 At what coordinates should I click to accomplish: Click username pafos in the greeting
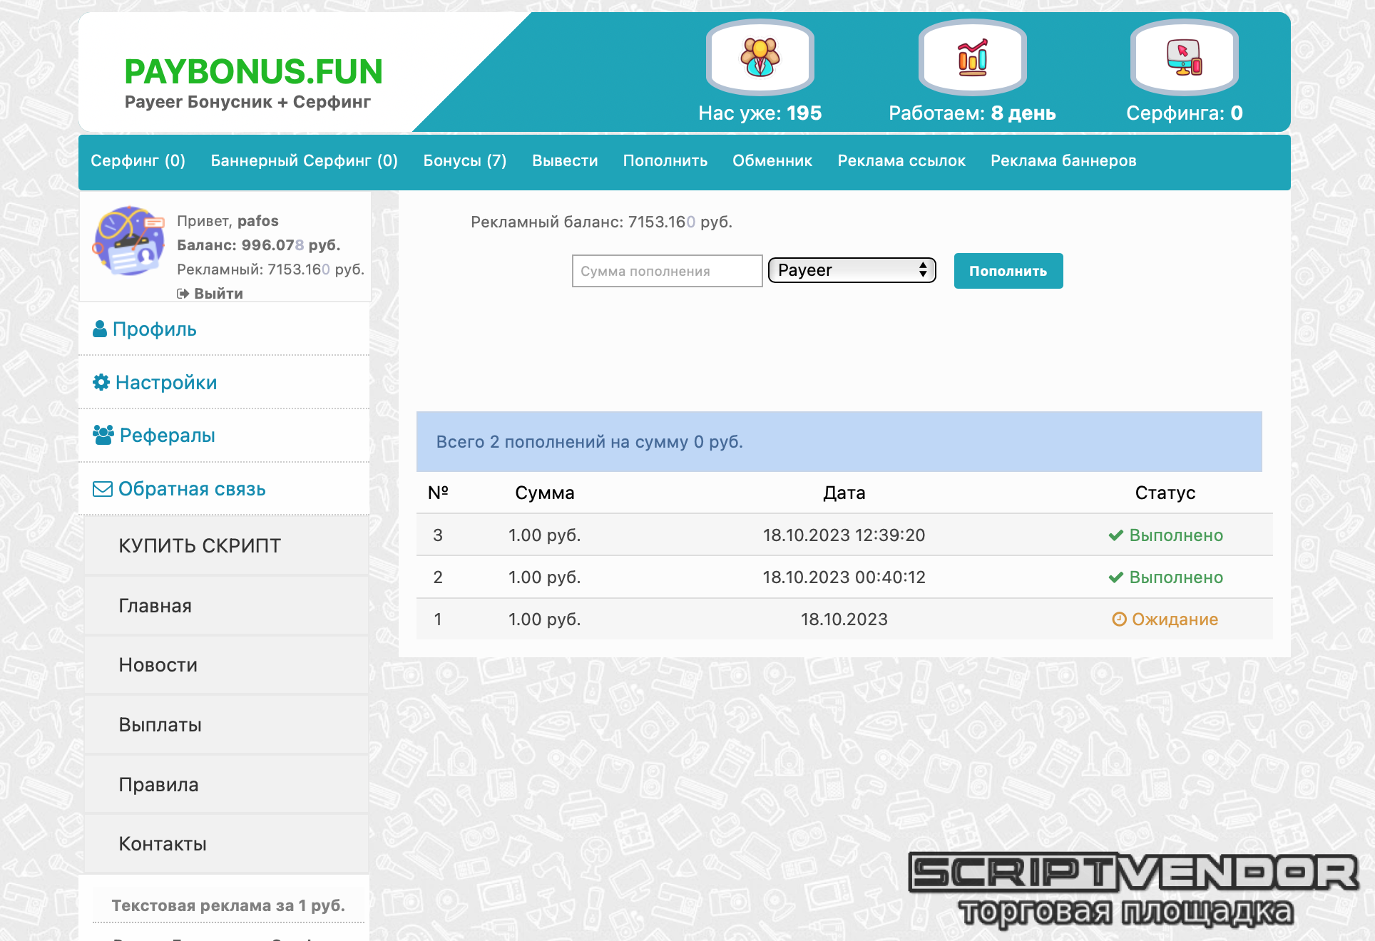(258, 221)
